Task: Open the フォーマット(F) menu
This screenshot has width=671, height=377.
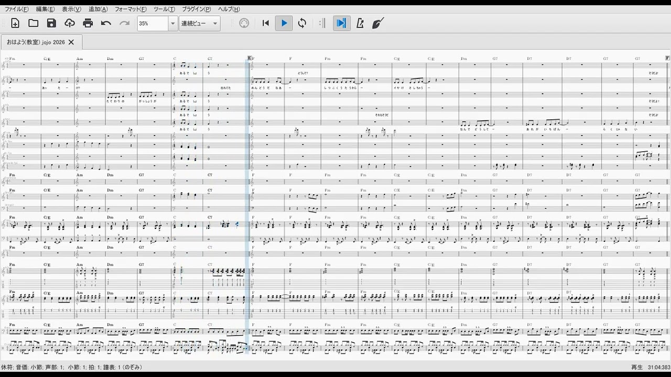Action: 131,9
